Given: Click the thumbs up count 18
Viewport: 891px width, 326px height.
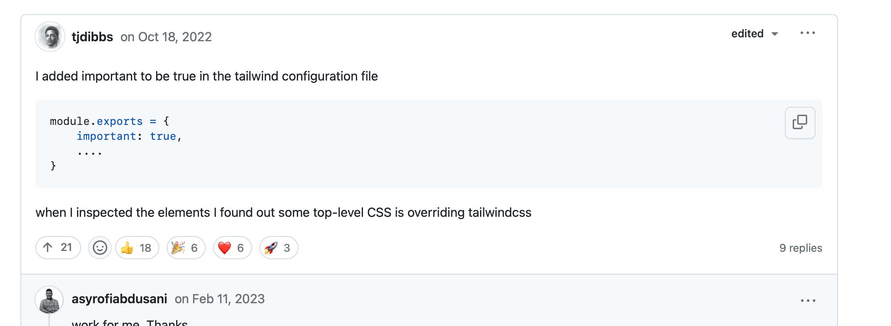Looking at the screenshot, I should click(145, 248).
